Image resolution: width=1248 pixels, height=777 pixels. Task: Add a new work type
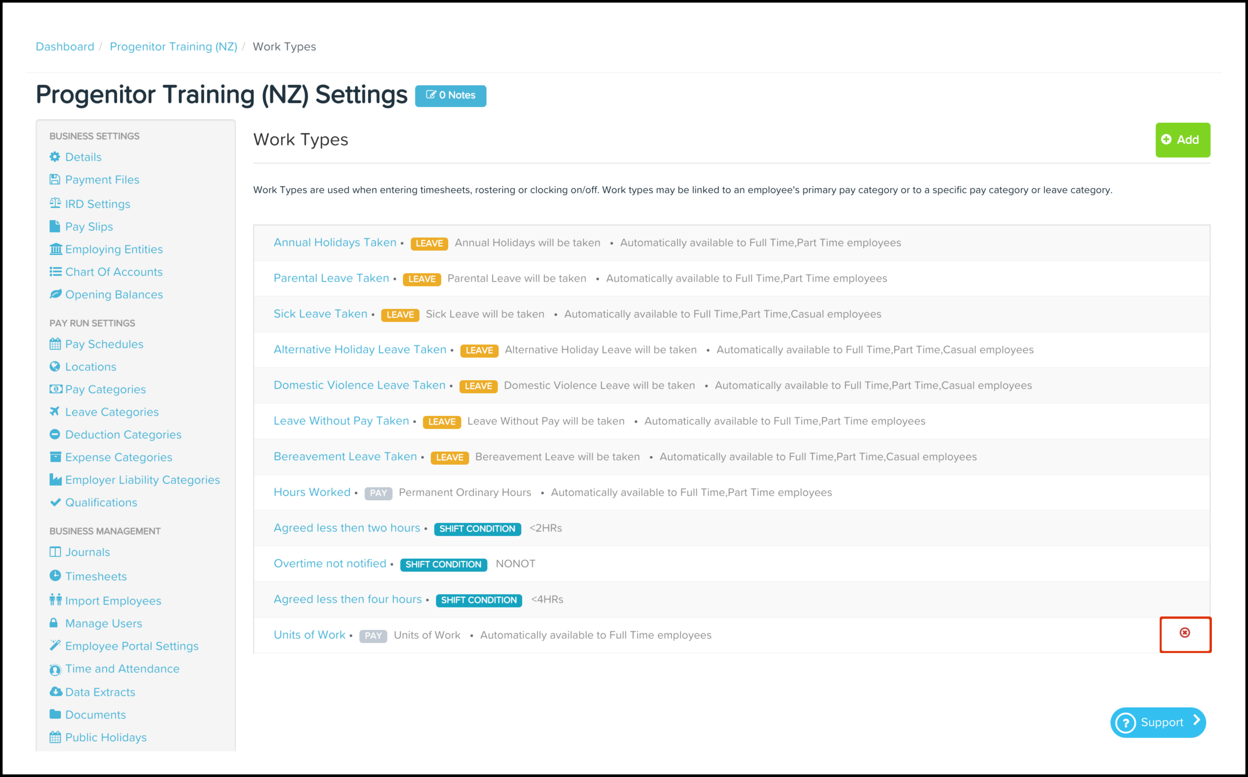click(x=1182, y=140)
